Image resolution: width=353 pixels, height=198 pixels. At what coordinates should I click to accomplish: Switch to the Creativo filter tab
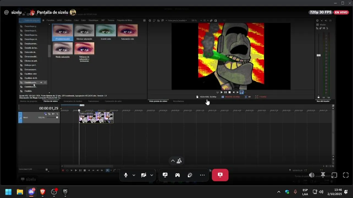click(x=68, y=20)
